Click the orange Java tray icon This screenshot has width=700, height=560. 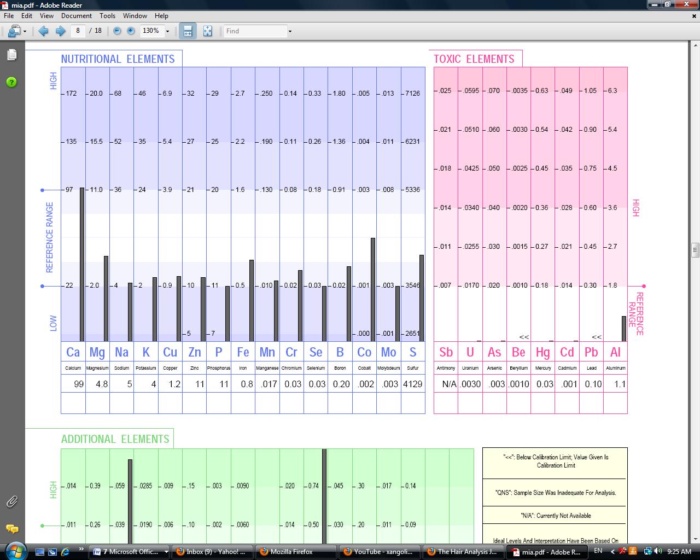(x=633, y=551)
